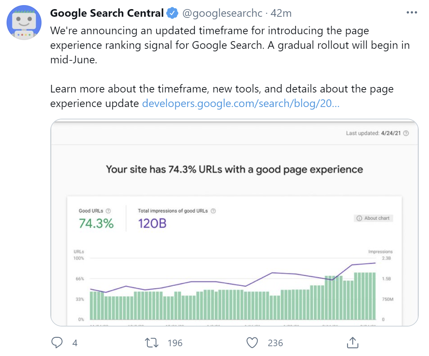Open the Good URLs help tooltip icon
Image resolution: width=429 pixels, height=356 pixels.
[109, 210]
